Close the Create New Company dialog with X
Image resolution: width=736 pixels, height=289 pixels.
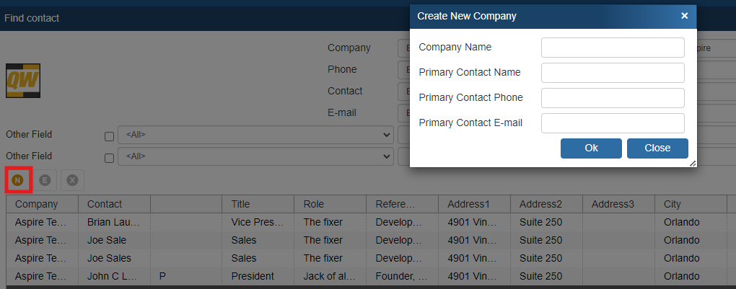(x=684, y=16)
